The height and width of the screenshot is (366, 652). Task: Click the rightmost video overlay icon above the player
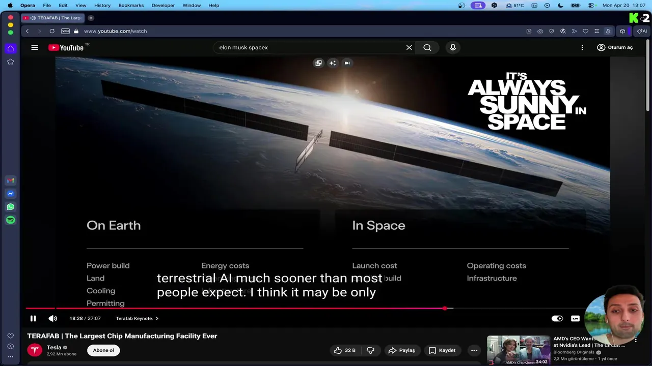(x=347, y=63)
